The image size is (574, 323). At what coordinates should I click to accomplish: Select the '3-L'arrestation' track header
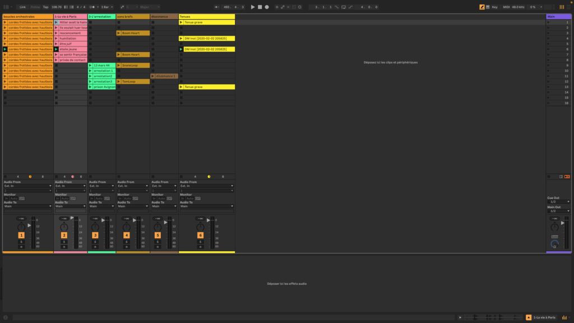pyautogui.click(x=101, y=17)
